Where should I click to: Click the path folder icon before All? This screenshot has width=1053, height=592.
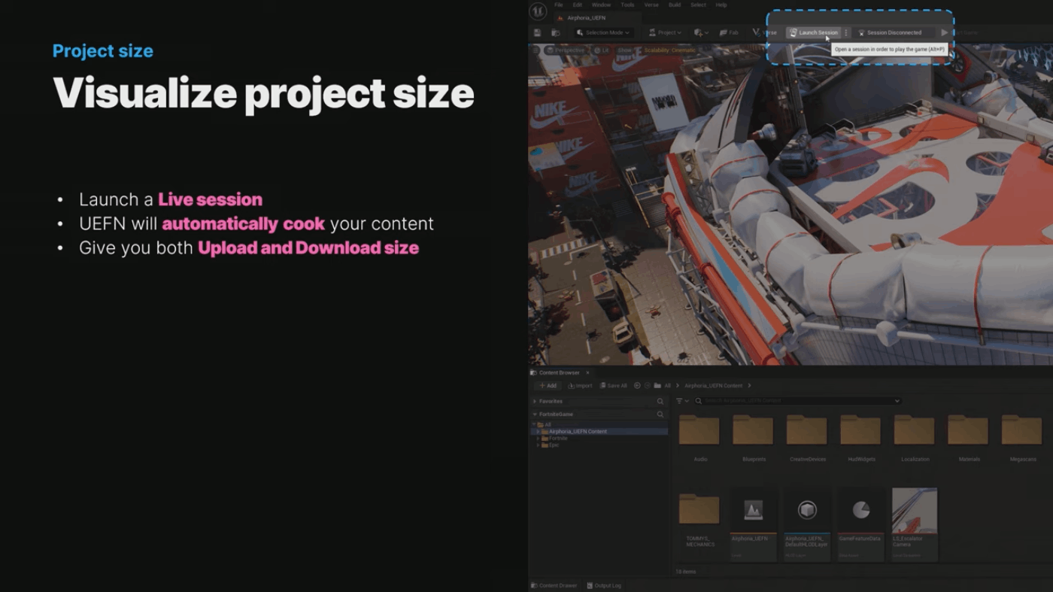[657, 386]
